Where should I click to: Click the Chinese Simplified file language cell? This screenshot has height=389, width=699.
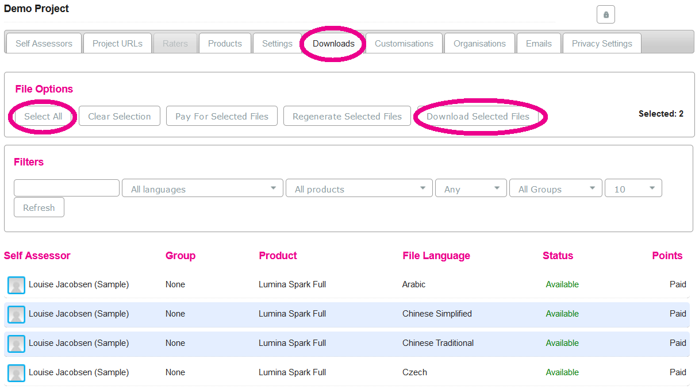click(x=437, y=314)
